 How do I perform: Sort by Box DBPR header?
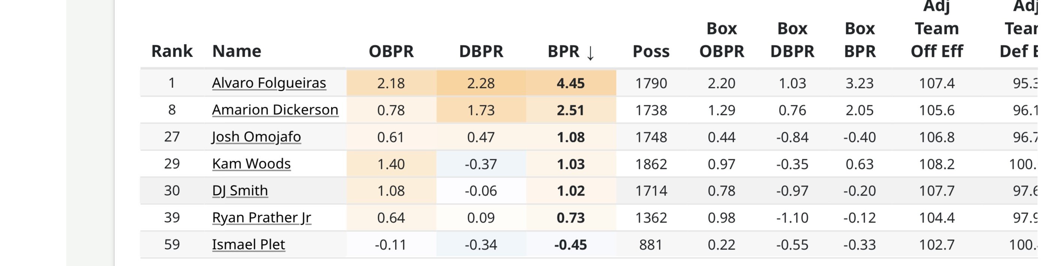tap(792, 40)
